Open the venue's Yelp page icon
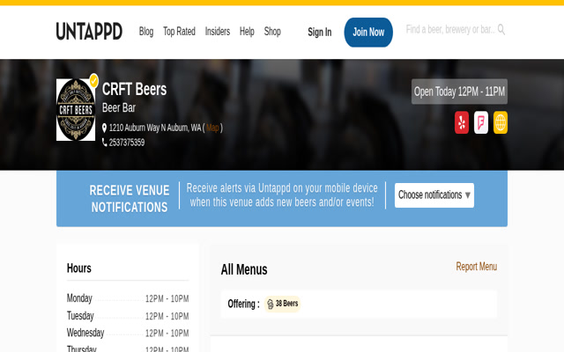Viewport: 564px width, 352px height. (462, 122)
